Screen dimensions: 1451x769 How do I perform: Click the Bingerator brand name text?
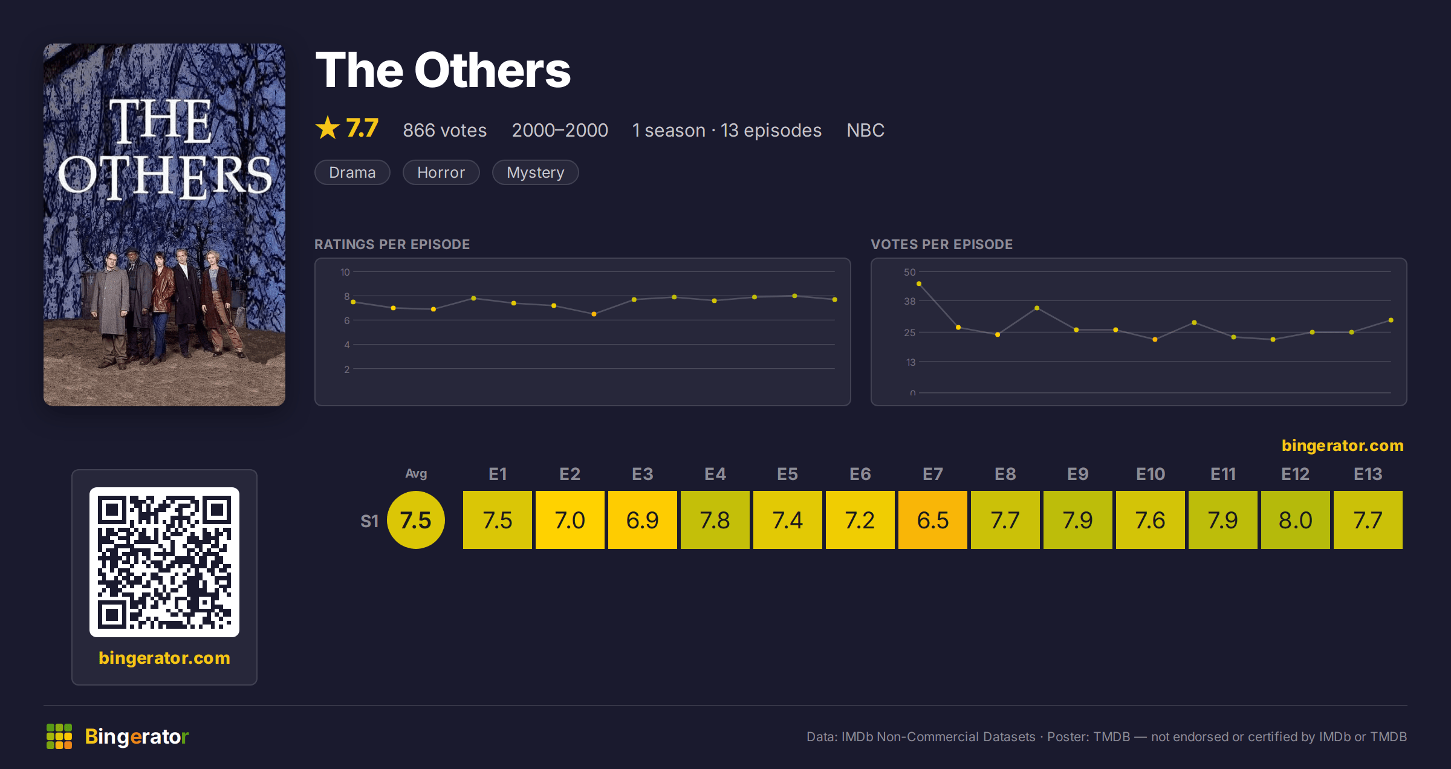137,736
